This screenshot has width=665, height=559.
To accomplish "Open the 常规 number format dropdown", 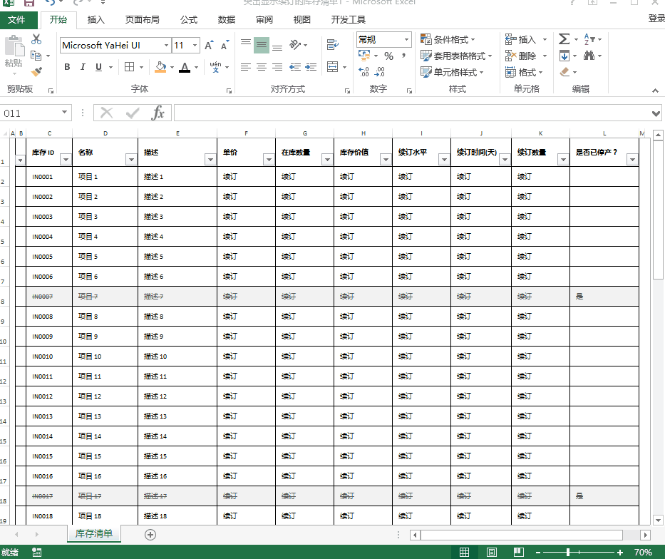I will [x=406, y=39].
